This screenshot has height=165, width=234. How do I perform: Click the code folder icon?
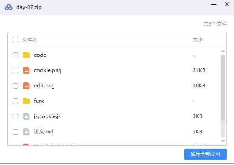[26, 55]
